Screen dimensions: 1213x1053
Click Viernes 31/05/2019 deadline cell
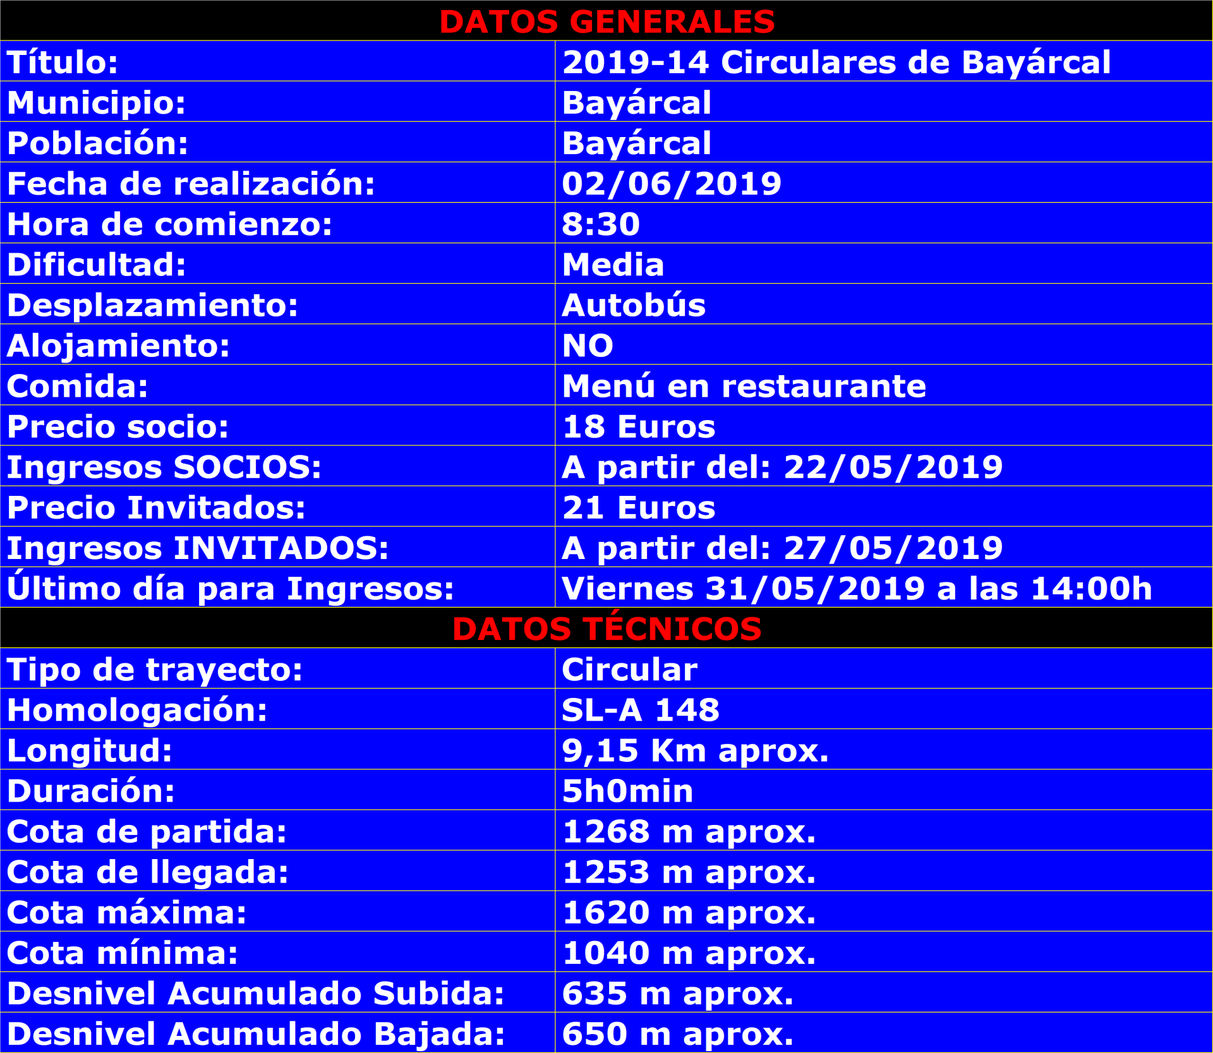click(x=856, y=588)
